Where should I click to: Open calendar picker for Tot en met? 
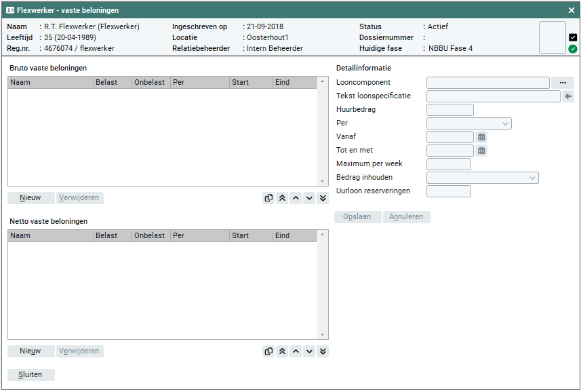[481, 151]
